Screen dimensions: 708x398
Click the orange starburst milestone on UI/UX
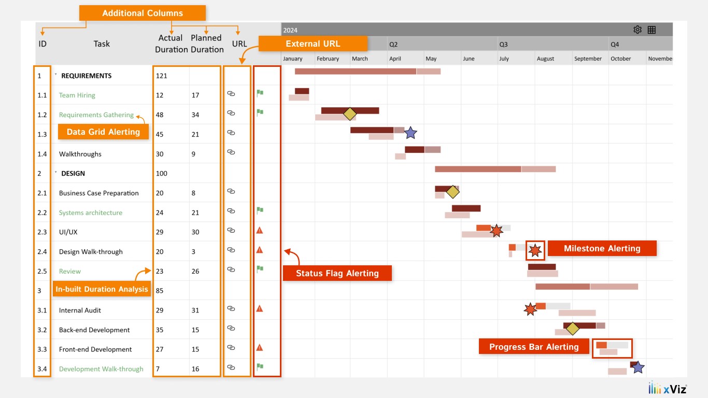point(497,231)
